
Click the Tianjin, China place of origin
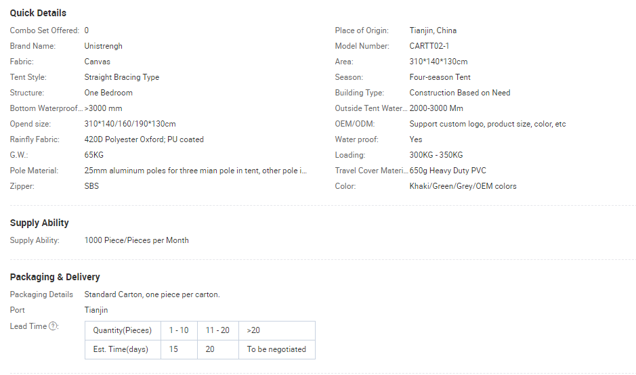[x=433, y=30]
